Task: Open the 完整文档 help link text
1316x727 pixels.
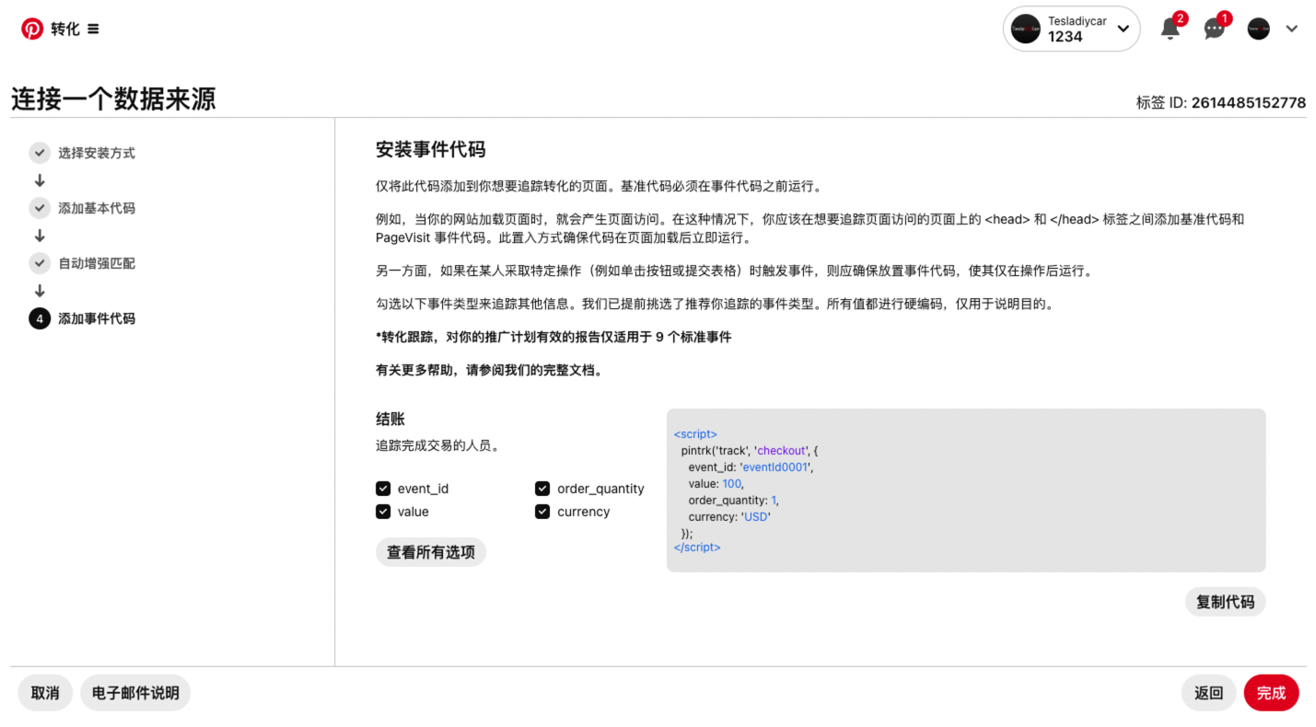Action: (569, 370)
